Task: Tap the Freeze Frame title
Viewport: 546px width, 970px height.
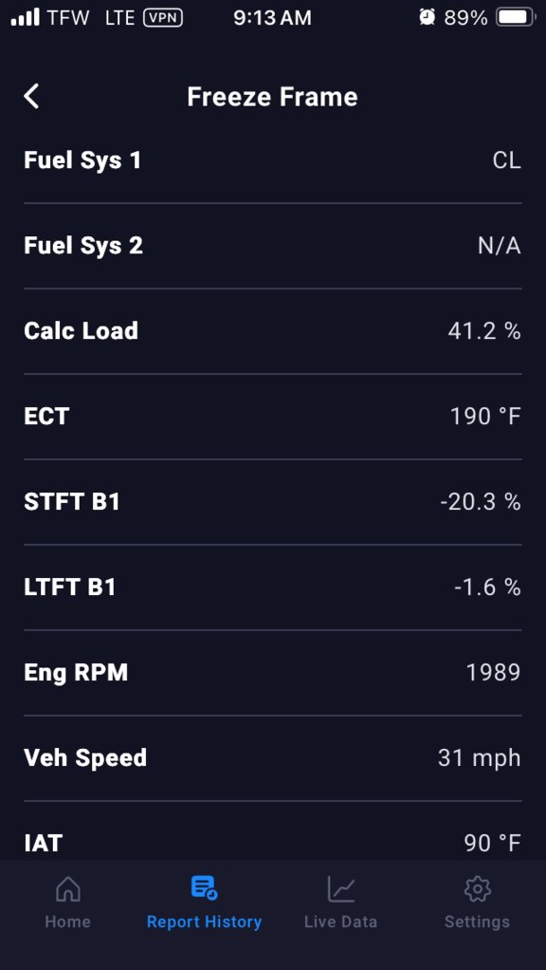Action: tap(272, 97)
